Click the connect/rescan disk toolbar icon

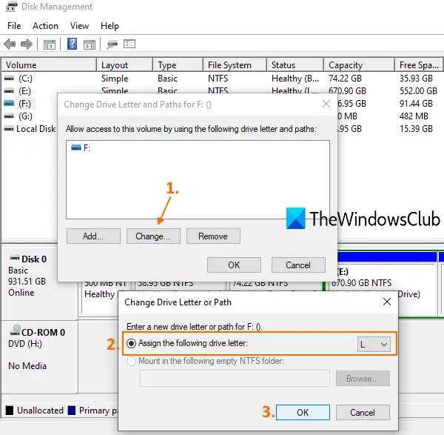[112, 44]
